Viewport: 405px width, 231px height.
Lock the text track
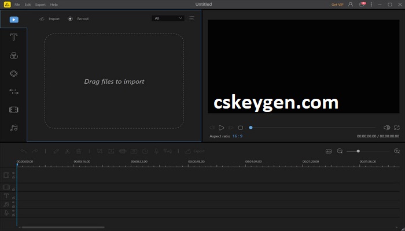[x=13, y=198]
